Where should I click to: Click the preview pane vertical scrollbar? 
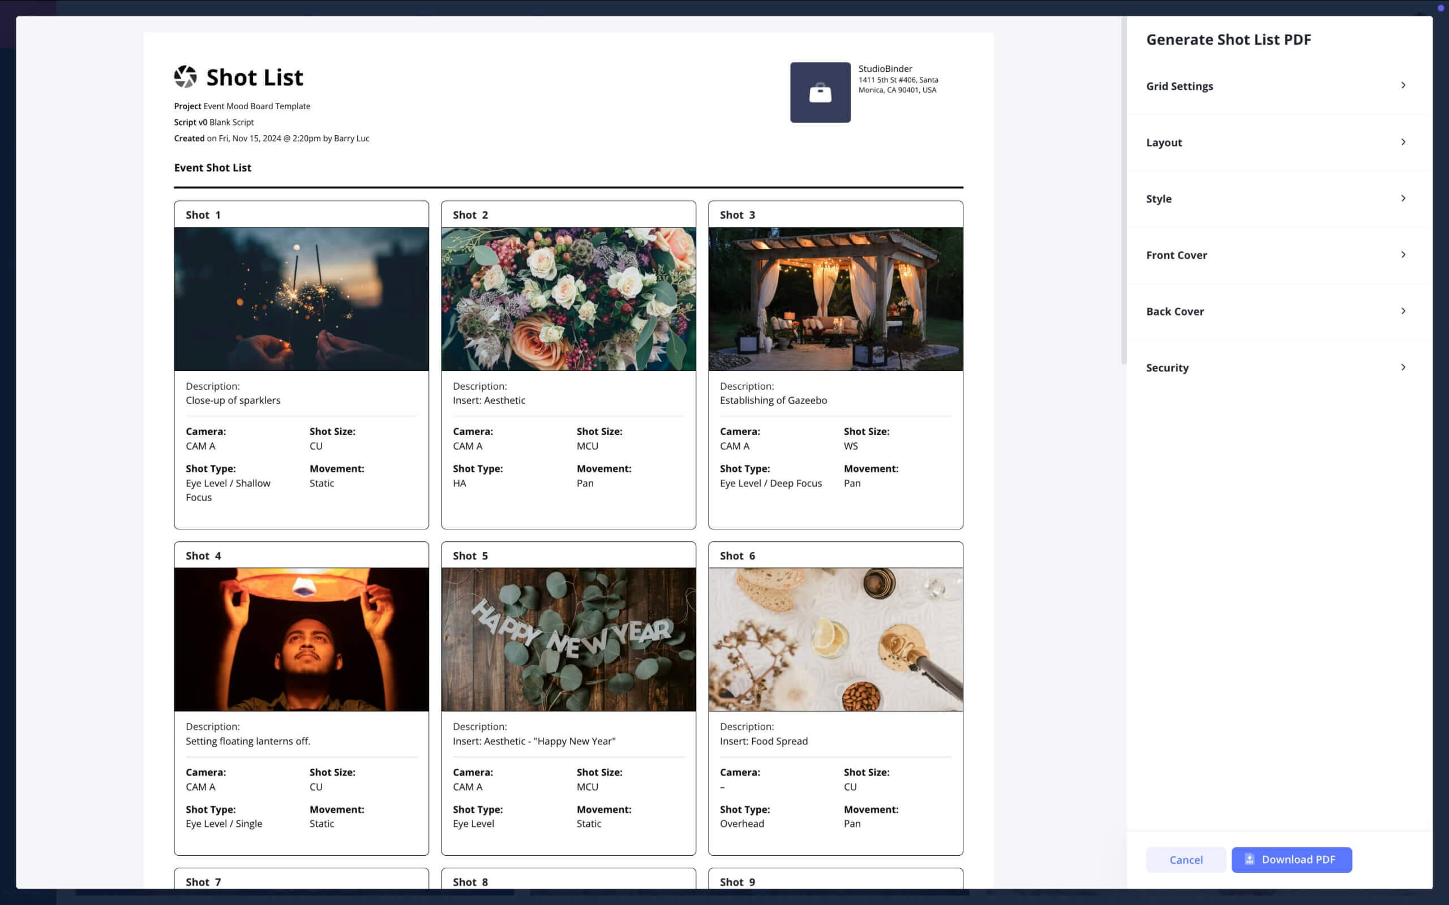coord(1124,191)
